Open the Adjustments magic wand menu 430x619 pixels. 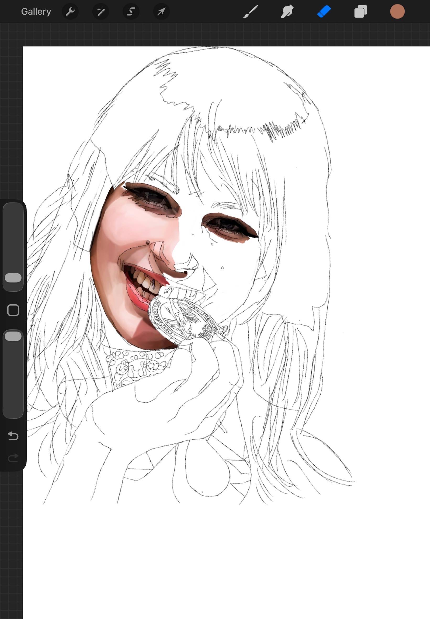point(100,12)
